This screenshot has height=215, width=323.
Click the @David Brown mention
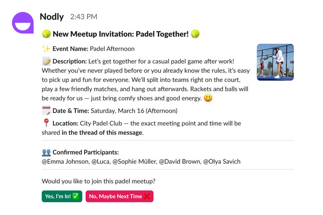180,162
